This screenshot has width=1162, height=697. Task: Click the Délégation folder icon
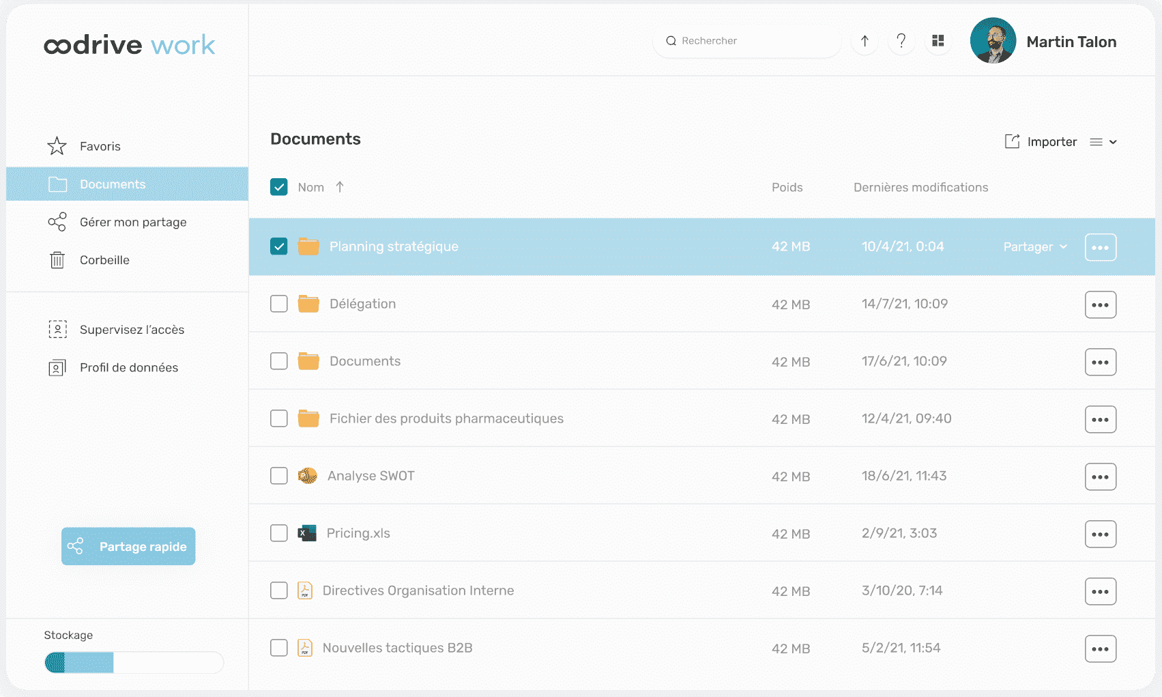(308, 304)
